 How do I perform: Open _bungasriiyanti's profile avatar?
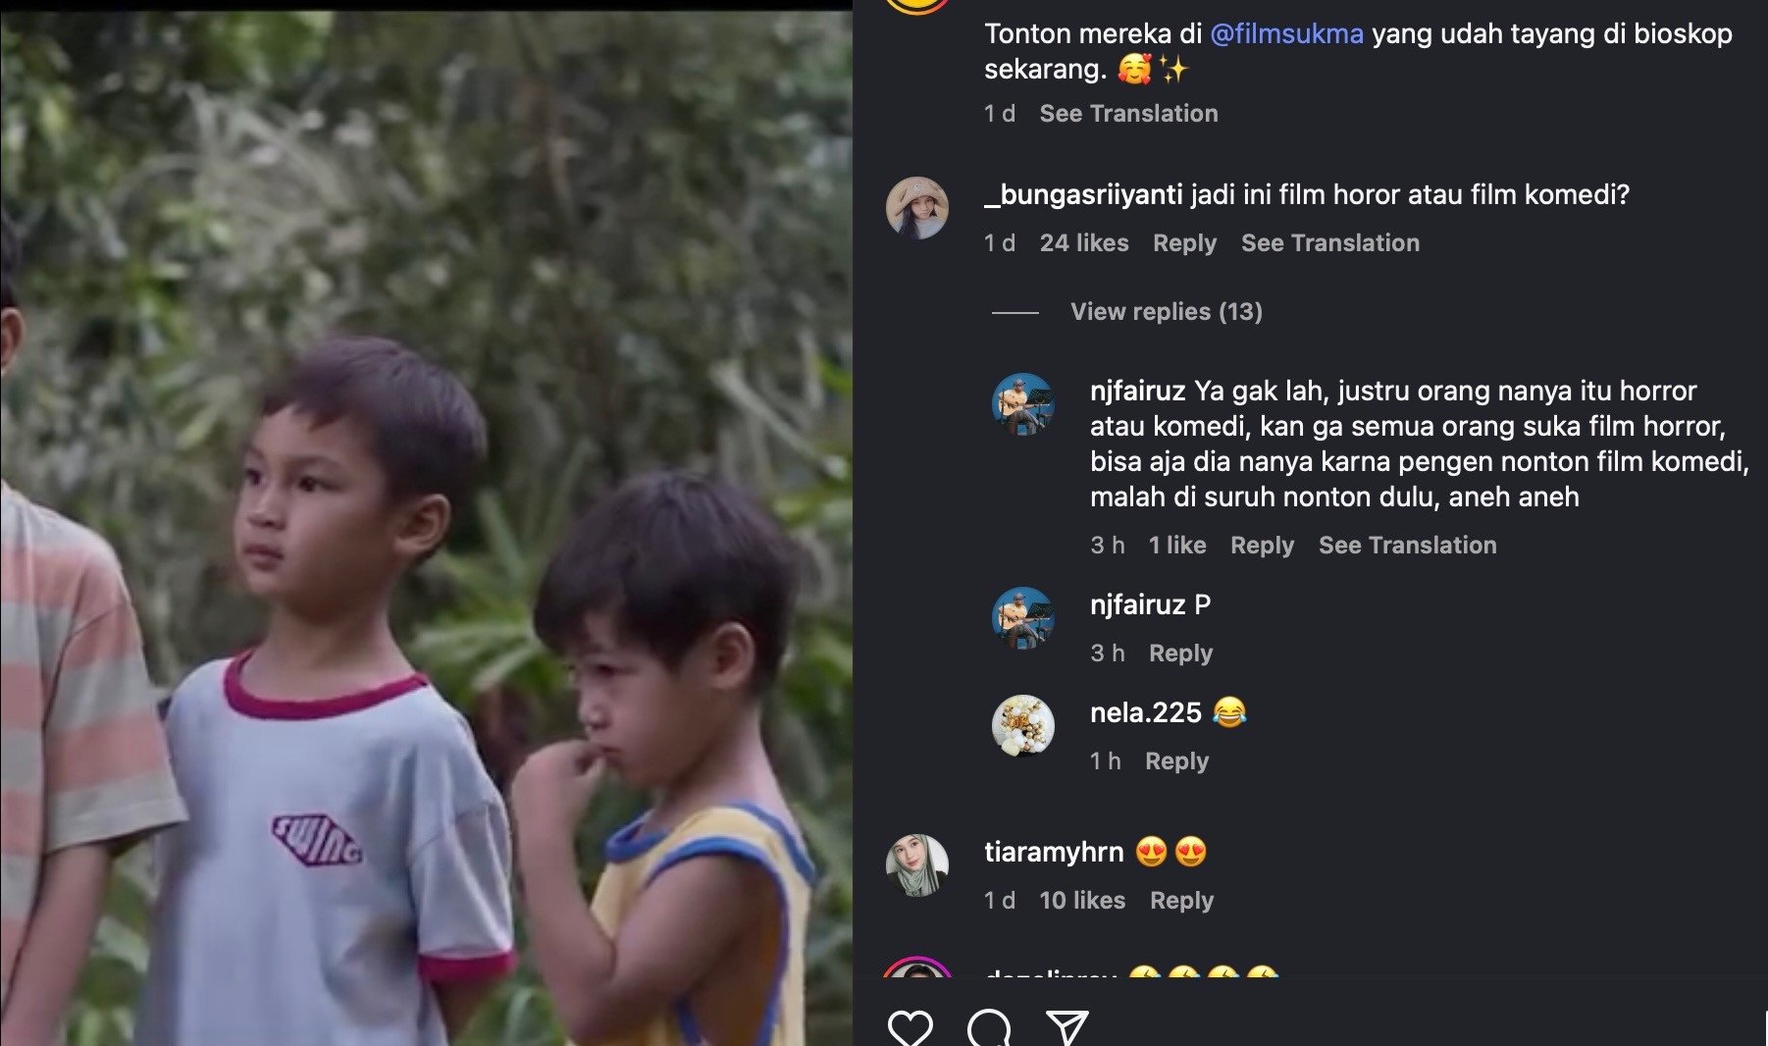(917, 208)
